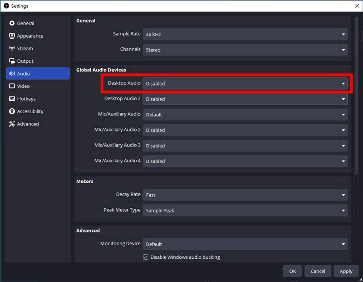The height and width of the screenshot is (282, 363).
Task: Click the Advanced wrench icon
Action: click(11, 124)
